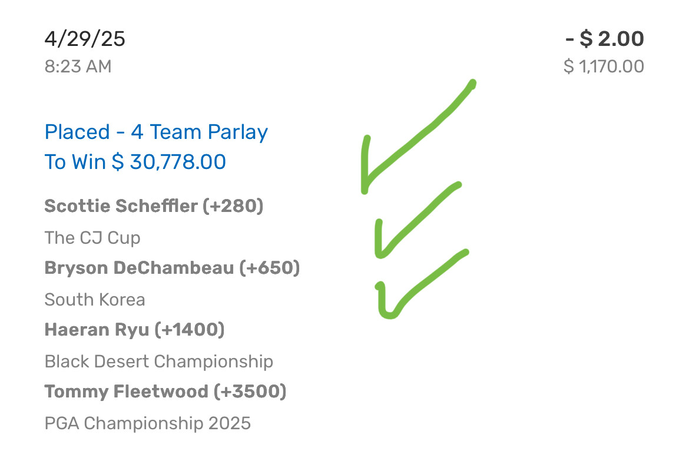Open the Scottie Scheffler (+280) selection
The height and width of the screenshot is (474, 689).
click(x=154, y=206)
